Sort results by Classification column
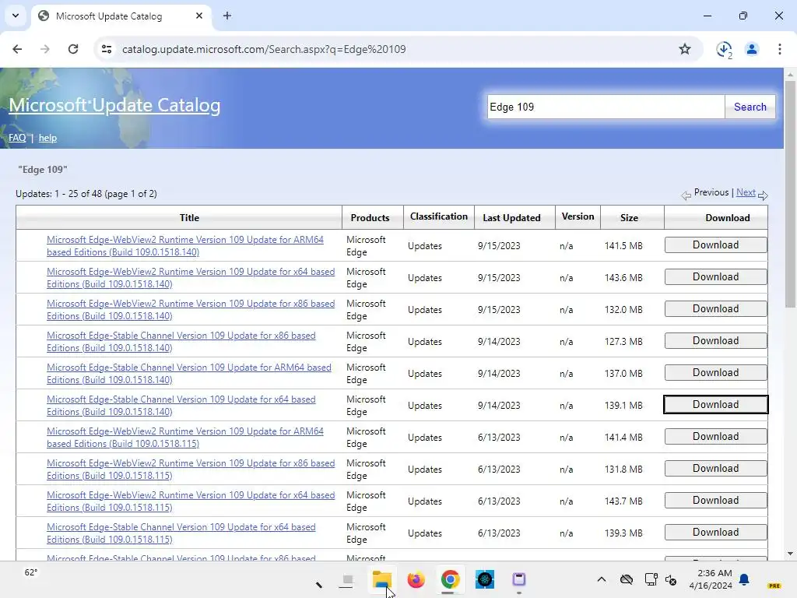 tap(439, 216)
